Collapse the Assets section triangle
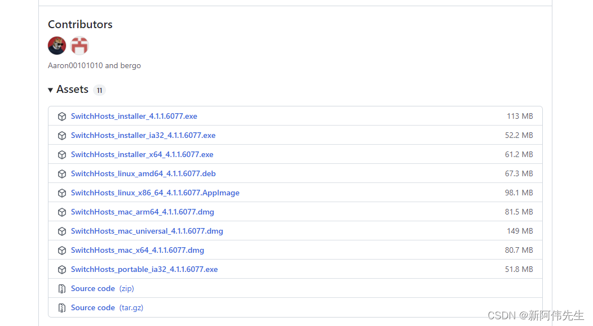The width and height of the screenshot is (593, 326). (50, 90)
